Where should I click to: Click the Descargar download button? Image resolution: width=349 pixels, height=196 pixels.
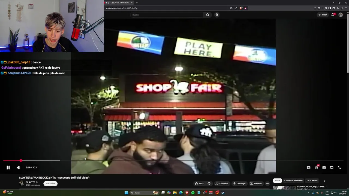click(x=239, y=183)
